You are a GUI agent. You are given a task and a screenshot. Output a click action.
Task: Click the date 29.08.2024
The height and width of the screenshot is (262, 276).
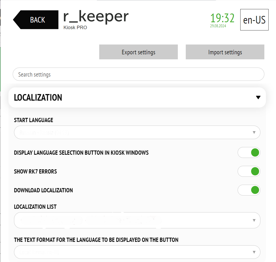click(x=218, y=26)
